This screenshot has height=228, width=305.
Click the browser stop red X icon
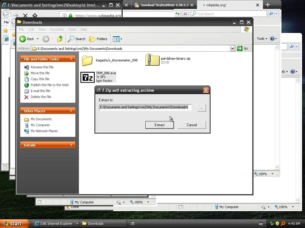tap(185, 14)
